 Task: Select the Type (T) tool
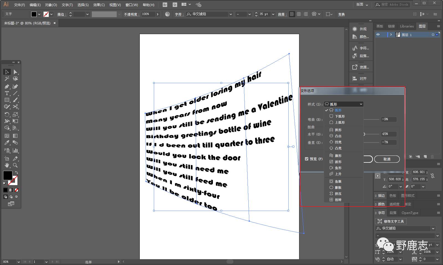(x=7, y=93)
